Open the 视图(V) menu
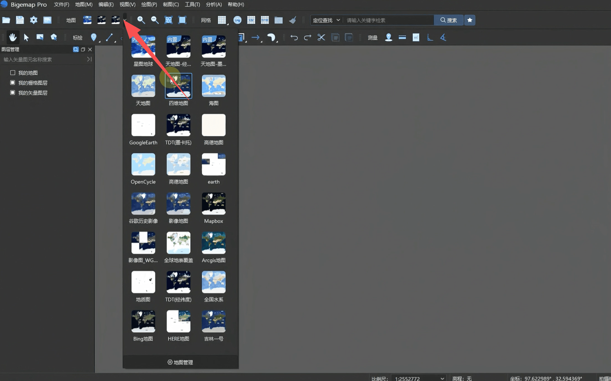The image size is (611, 381). coord(127,5)
